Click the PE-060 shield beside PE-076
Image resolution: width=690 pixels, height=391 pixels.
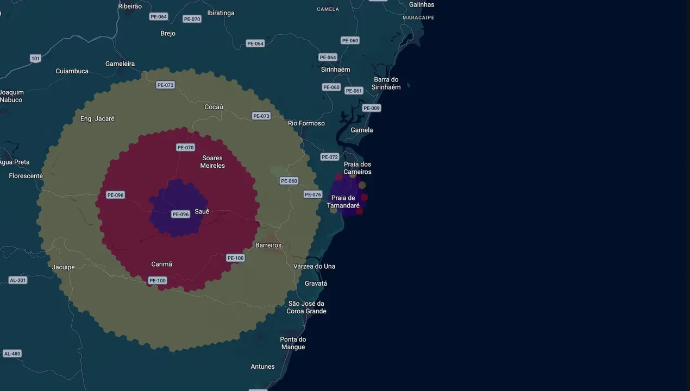click(x=288, y=181)
